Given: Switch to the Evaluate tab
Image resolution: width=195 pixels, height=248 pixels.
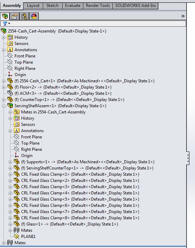Looking at the screenshot, I should [x=73, y=6].
